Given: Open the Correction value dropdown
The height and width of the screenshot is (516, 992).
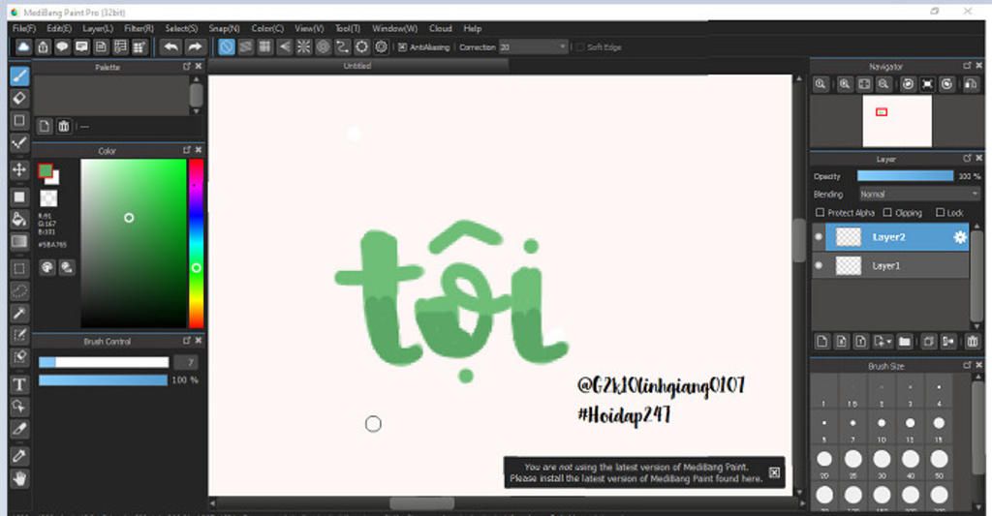Looking at the screenshot, I should pyautogui.click(x=534, y=46).
